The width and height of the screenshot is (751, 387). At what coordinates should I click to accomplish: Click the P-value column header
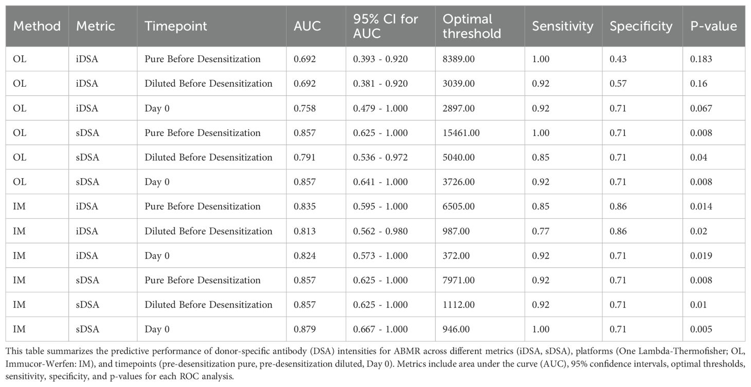[713, 26]
